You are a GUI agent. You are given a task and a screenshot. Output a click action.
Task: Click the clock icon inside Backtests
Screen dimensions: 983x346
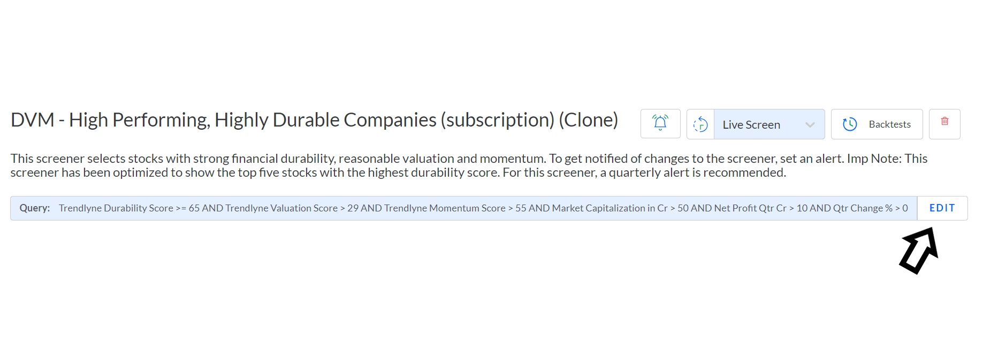pos(850,124)
